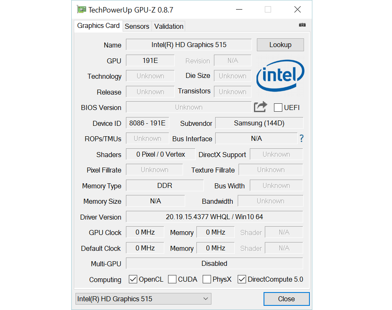Click the BIOS Version Unknown field
Image resolution: width=392 pixels, height=310 pixels.
[x=189, y=107]
